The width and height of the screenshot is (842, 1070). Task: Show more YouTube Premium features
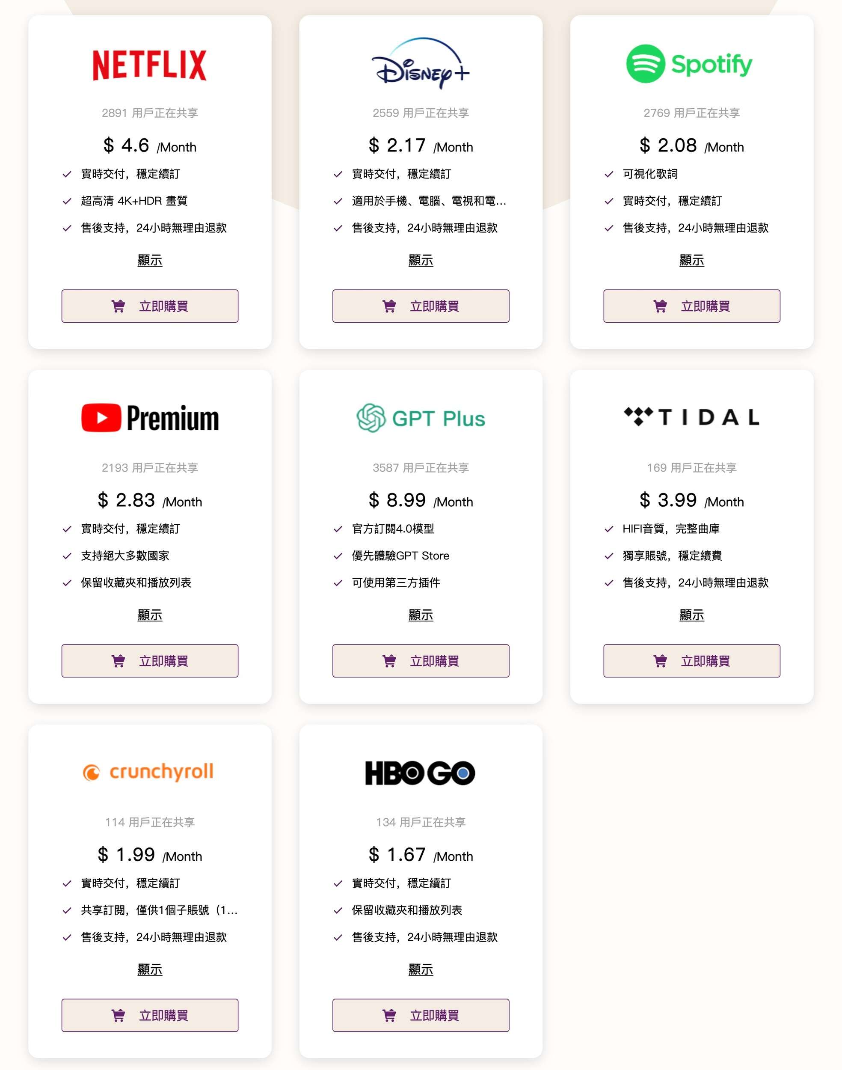(x=150, y=615)
